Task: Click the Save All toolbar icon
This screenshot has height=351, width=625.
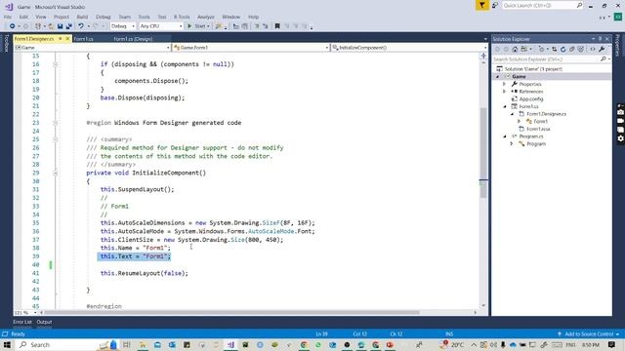Action: tap(68, 26)
